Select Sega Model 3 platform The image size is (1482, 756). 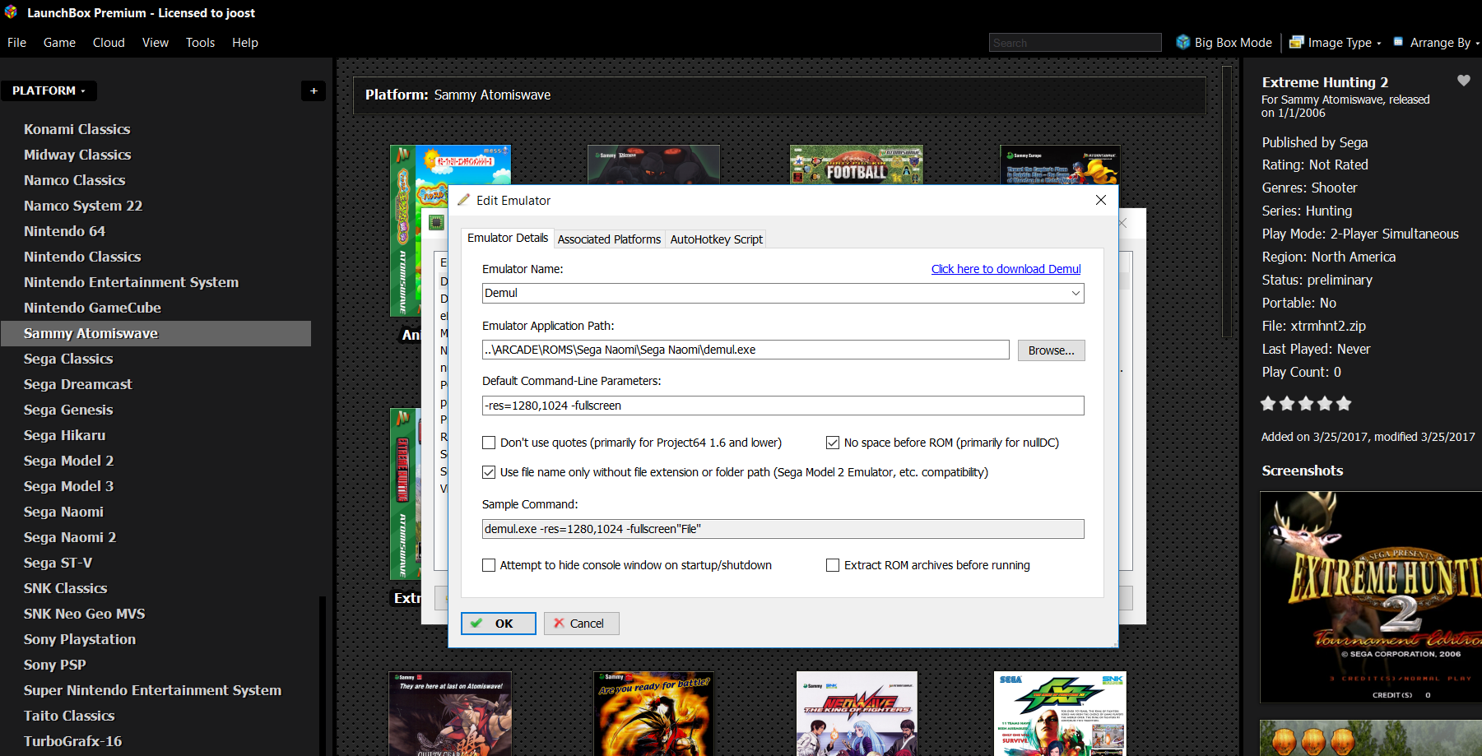68,486
